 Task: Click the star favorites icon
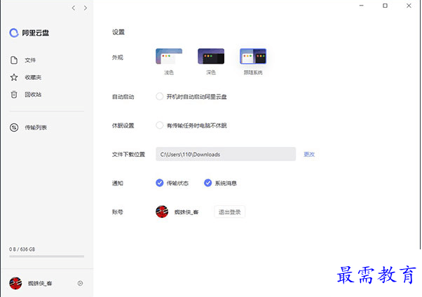click(14, 78)
